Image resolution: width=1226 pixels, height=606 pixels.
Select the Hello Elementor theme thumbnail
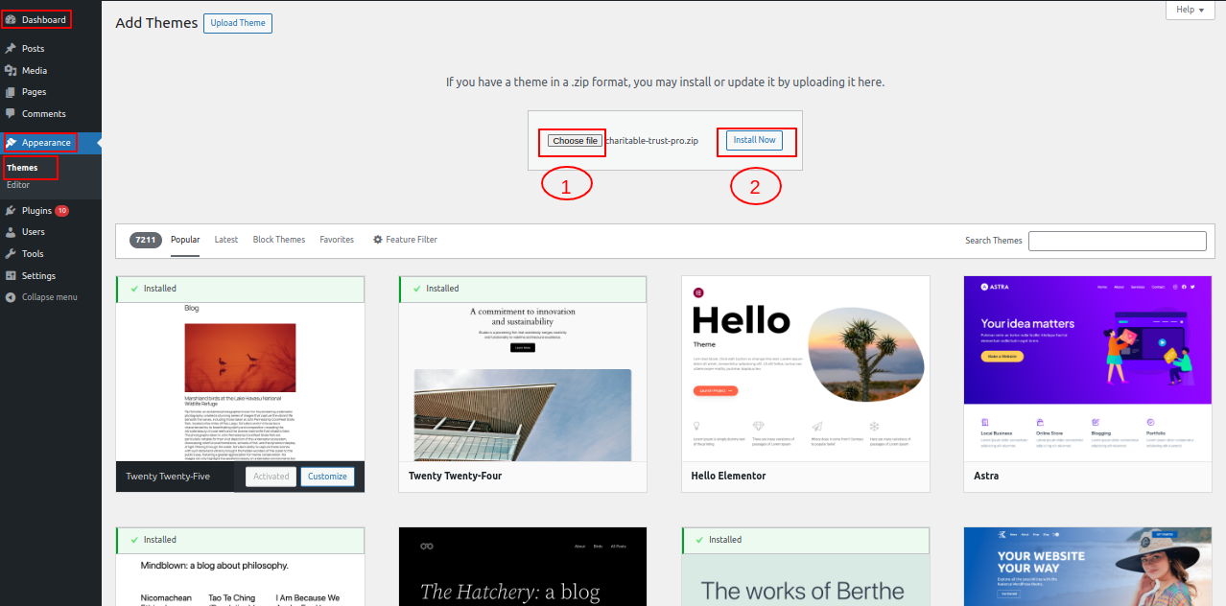point(805,369)
